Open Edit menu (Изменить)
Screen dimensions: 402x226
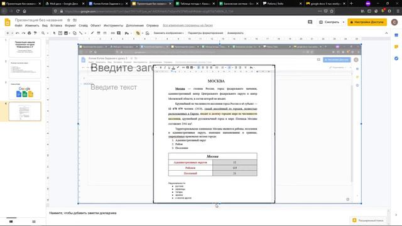[x=32, y=26]
